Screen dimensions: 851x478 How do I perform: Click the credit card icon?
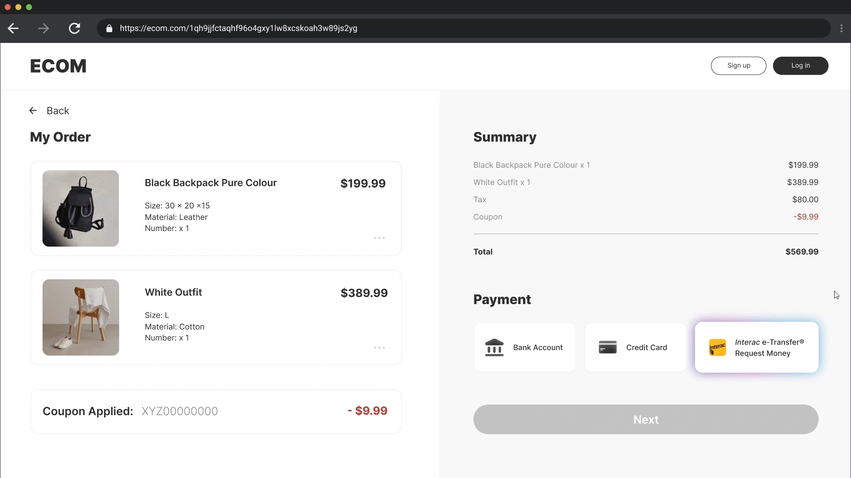(x=608, y=347)
